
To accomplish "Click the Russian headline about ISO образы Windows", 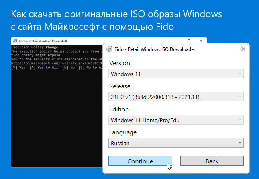I will coord(116,20).
